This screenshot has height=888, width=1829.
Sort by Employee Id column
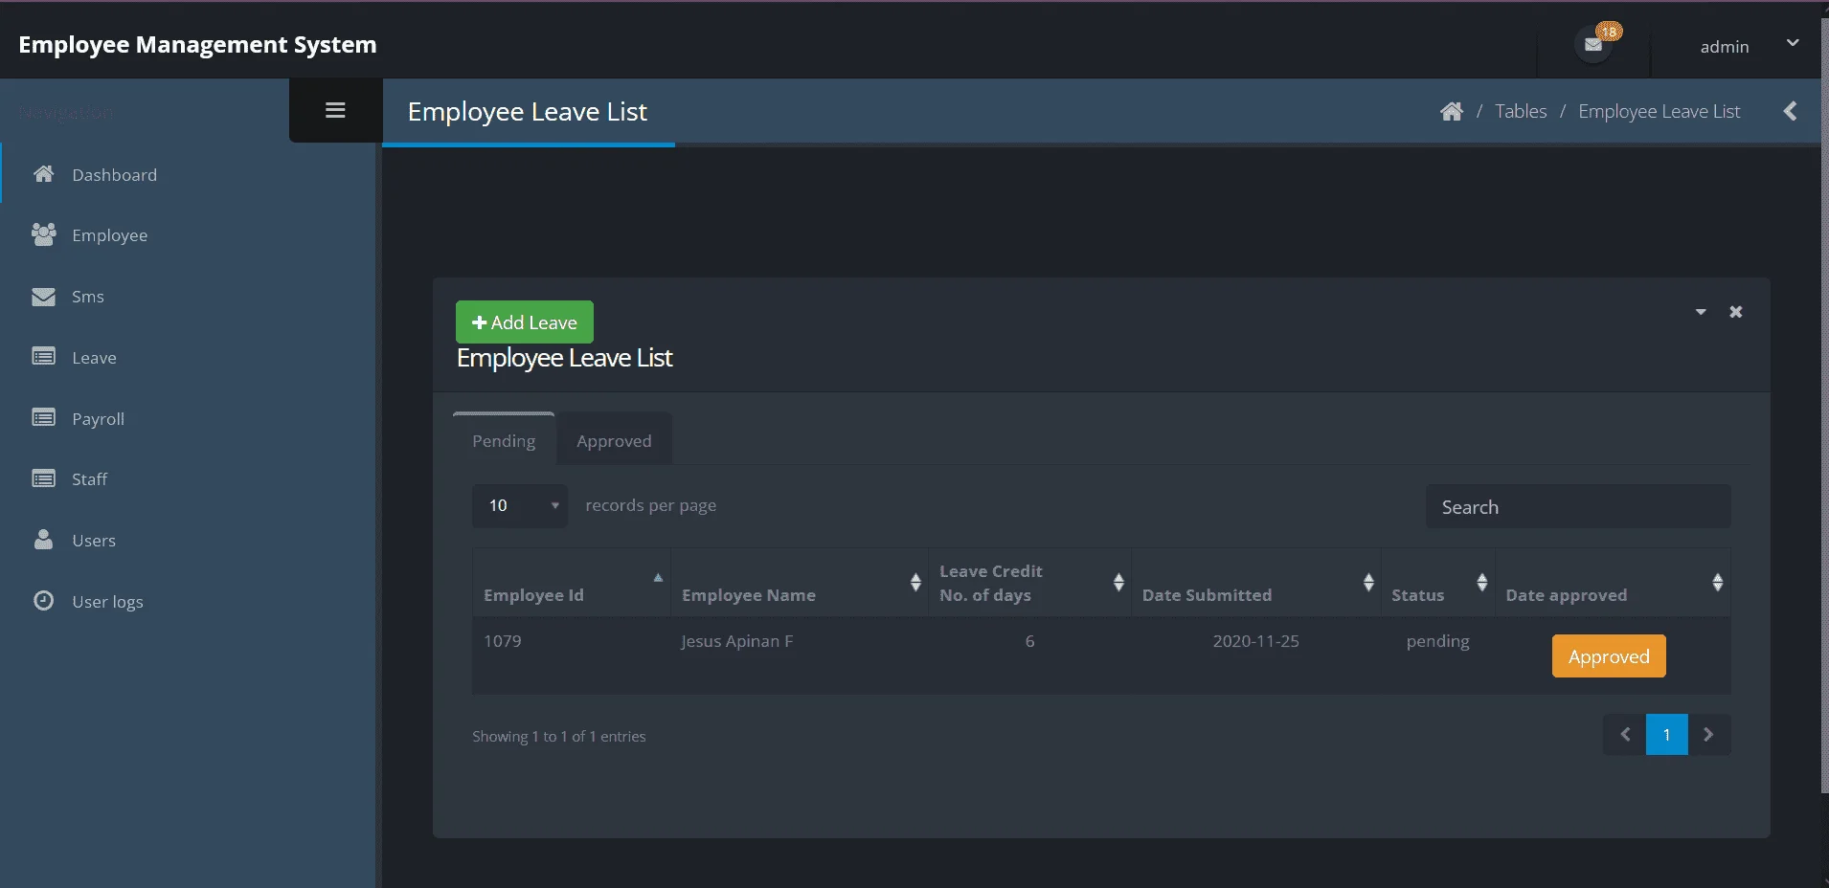pyautogui.click(x=572, y=583)
